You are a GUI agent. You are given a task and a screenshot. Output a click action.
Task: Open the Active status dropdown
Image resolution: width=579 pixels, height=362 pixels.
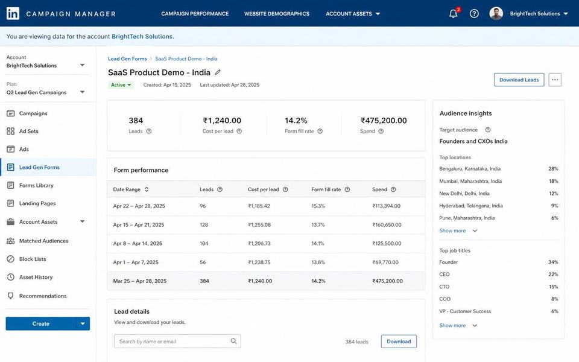[121, 85]
